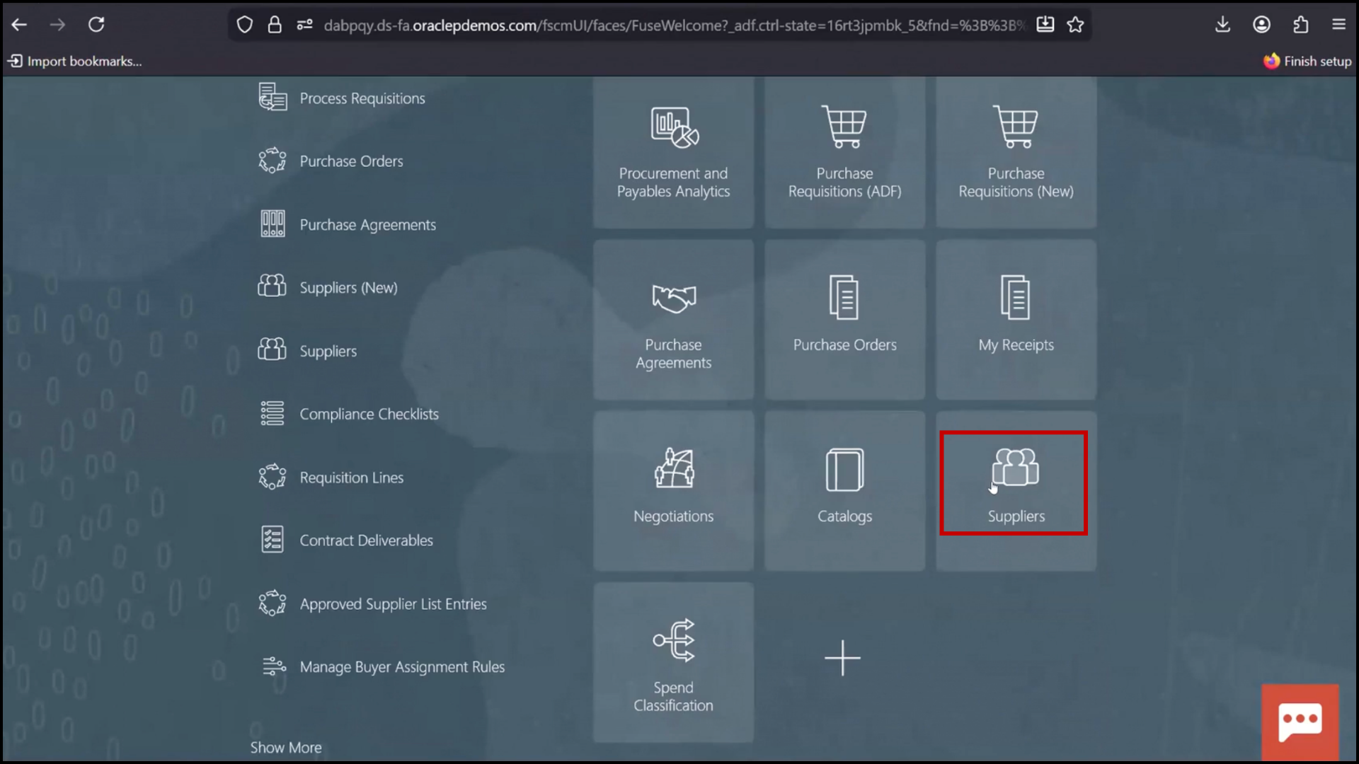The width and height of the screenshot is (1359, 764).
Task: Open Purchase Requisitions (ADF)
Action: click(844, 152)
